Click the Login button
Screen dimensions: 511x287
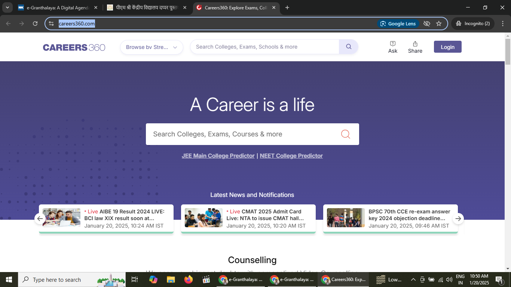(447, 47)
